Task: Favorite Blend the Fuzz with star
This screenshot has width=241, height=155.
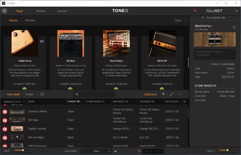Action: (x=234, y=27)
